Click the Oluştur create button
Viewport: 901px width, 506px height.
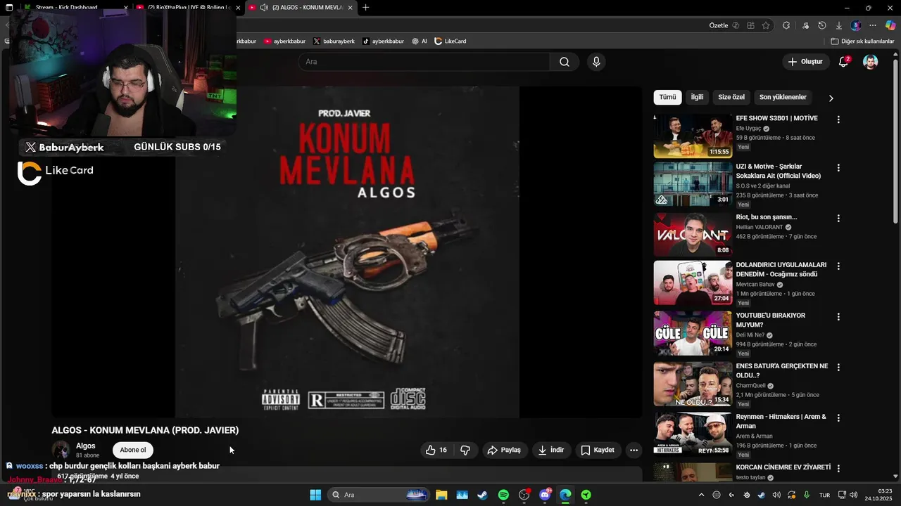pyautogui.click(x=806, y=62)
